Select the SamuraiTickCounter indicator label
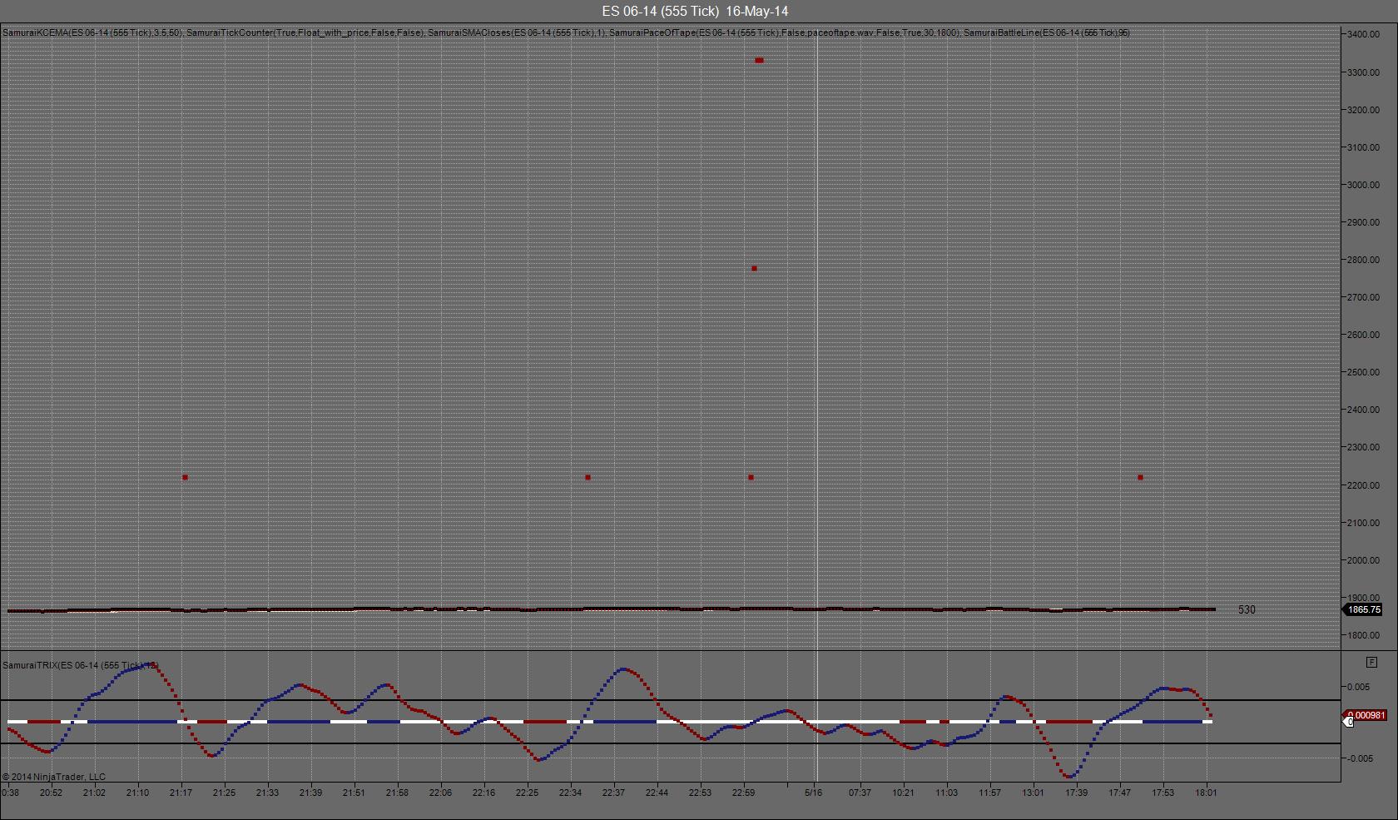Image resolution: width=1398 pixels, height=820 pixels. pyautogui.click(x=305, y=32)
